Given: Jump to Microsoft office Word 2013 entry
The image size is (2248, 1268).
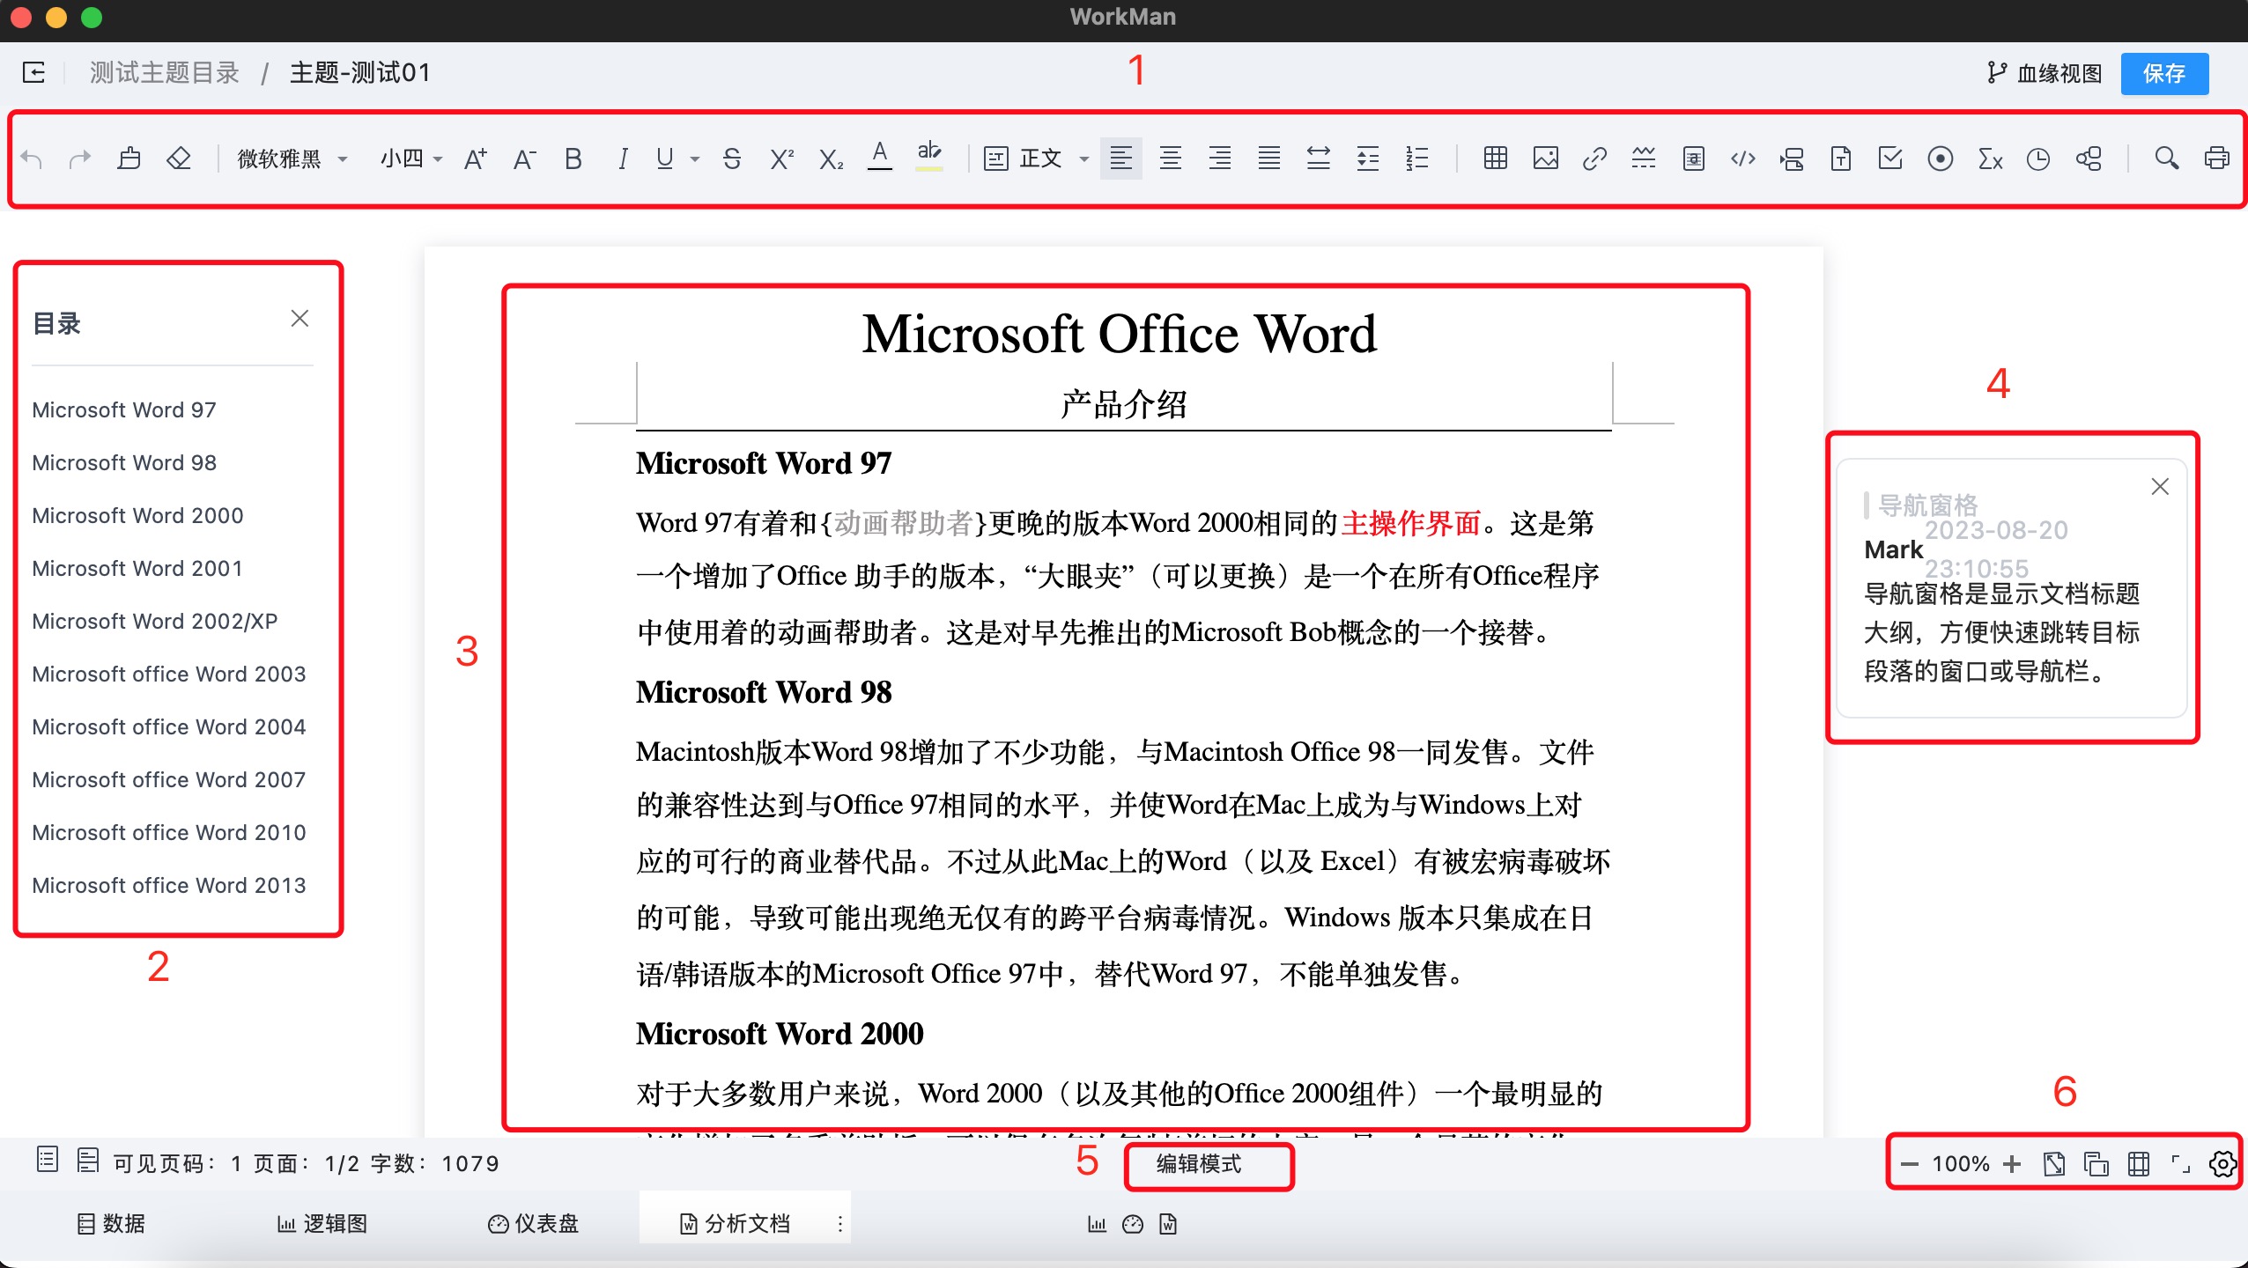Looking at the screenshot, I should coord(169,885).
